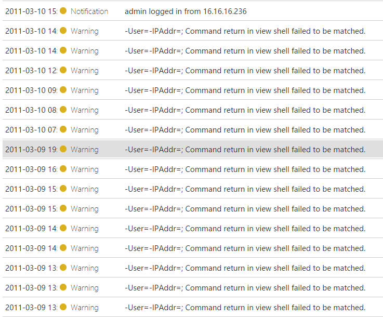Click the yellow warning dot in the 2011-03-10 07 row
Viewport: 383px width, 317px height.
[63, 129]
